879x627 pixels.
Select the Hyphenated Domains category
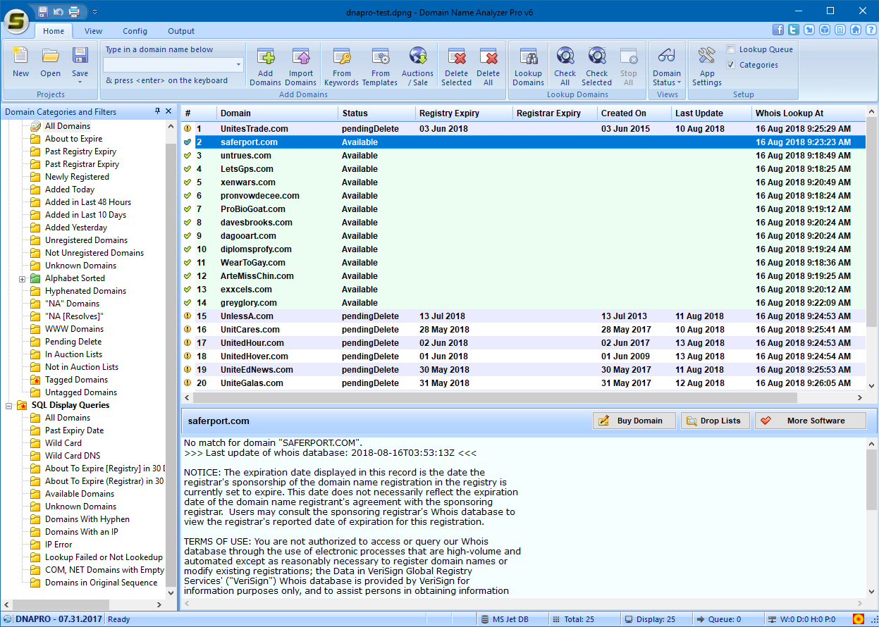(x=85, y=291)
